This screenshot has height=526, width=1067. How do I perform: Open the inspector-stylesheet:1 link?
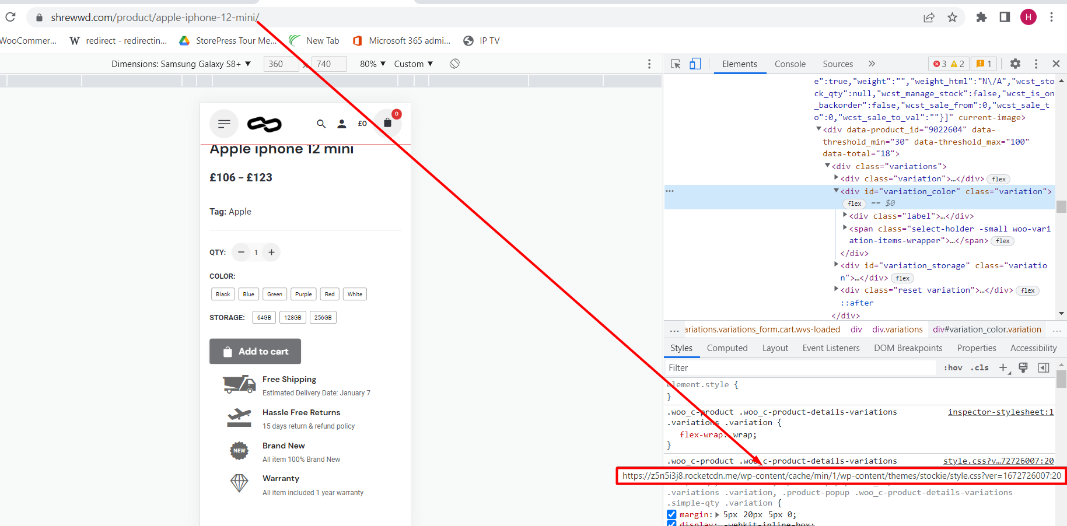[x=1000, y=412]
